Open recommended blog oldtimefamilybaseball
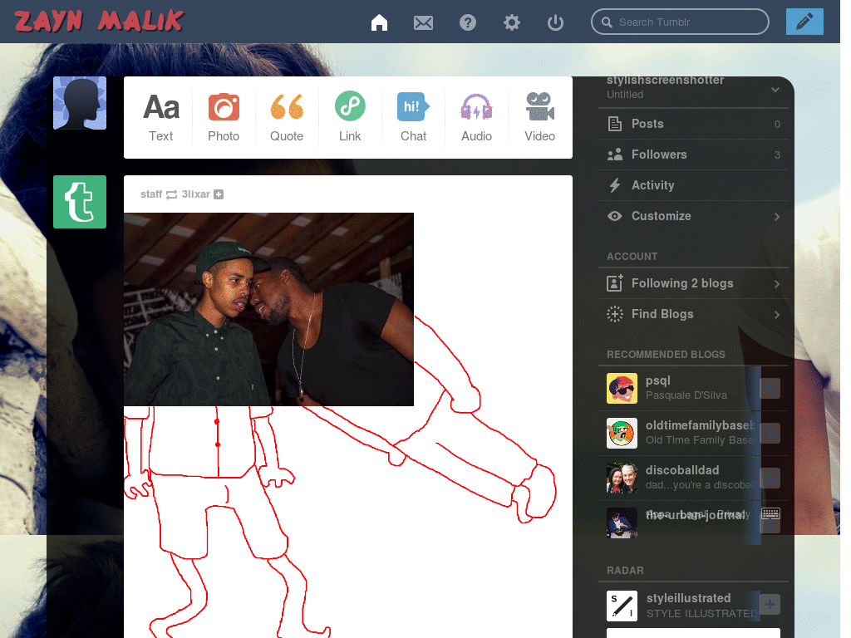Screen dimensions: 851x638 (x=700, y=425)
